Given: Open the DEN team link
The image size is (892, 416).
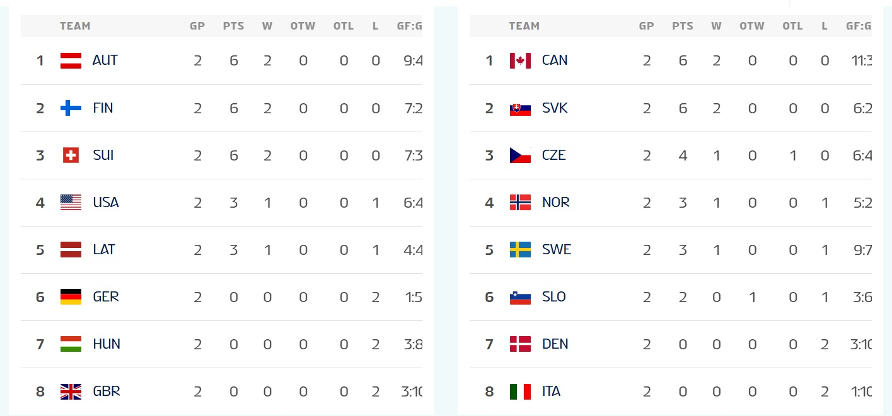Looking at the screenshot, I should (x=555, y=344).
